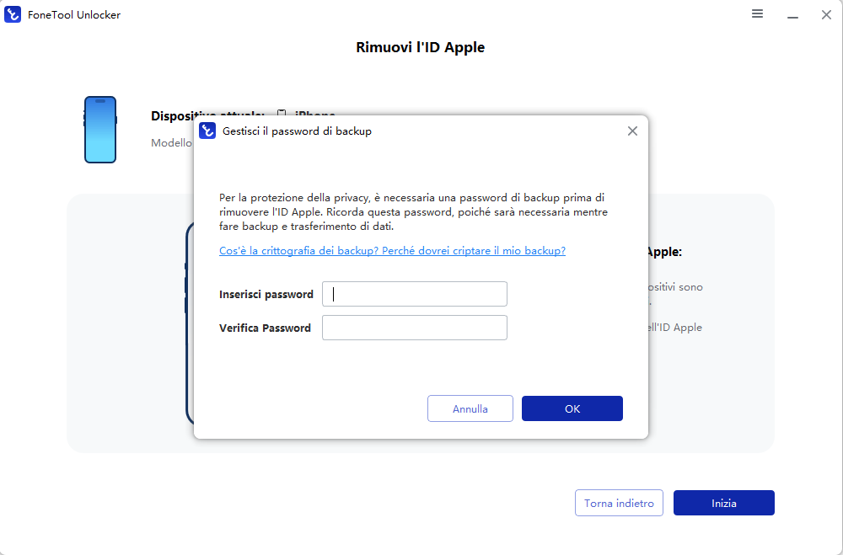The image size is (843, 555).
Task: Click the FoneTool icon in the dialog header
Action: click(x=207, y=131)
